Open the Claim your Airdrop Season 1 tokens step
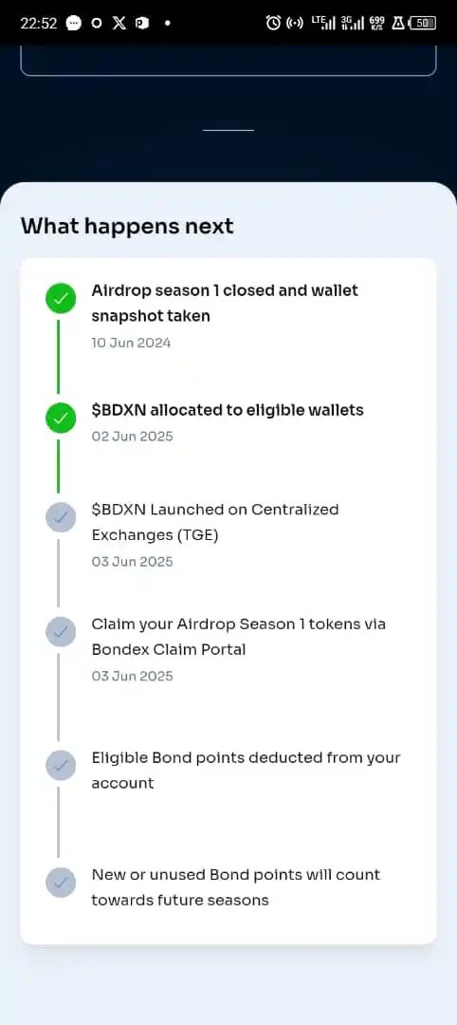This screenshot has height=1025, width=457. [x=238, y=637]
